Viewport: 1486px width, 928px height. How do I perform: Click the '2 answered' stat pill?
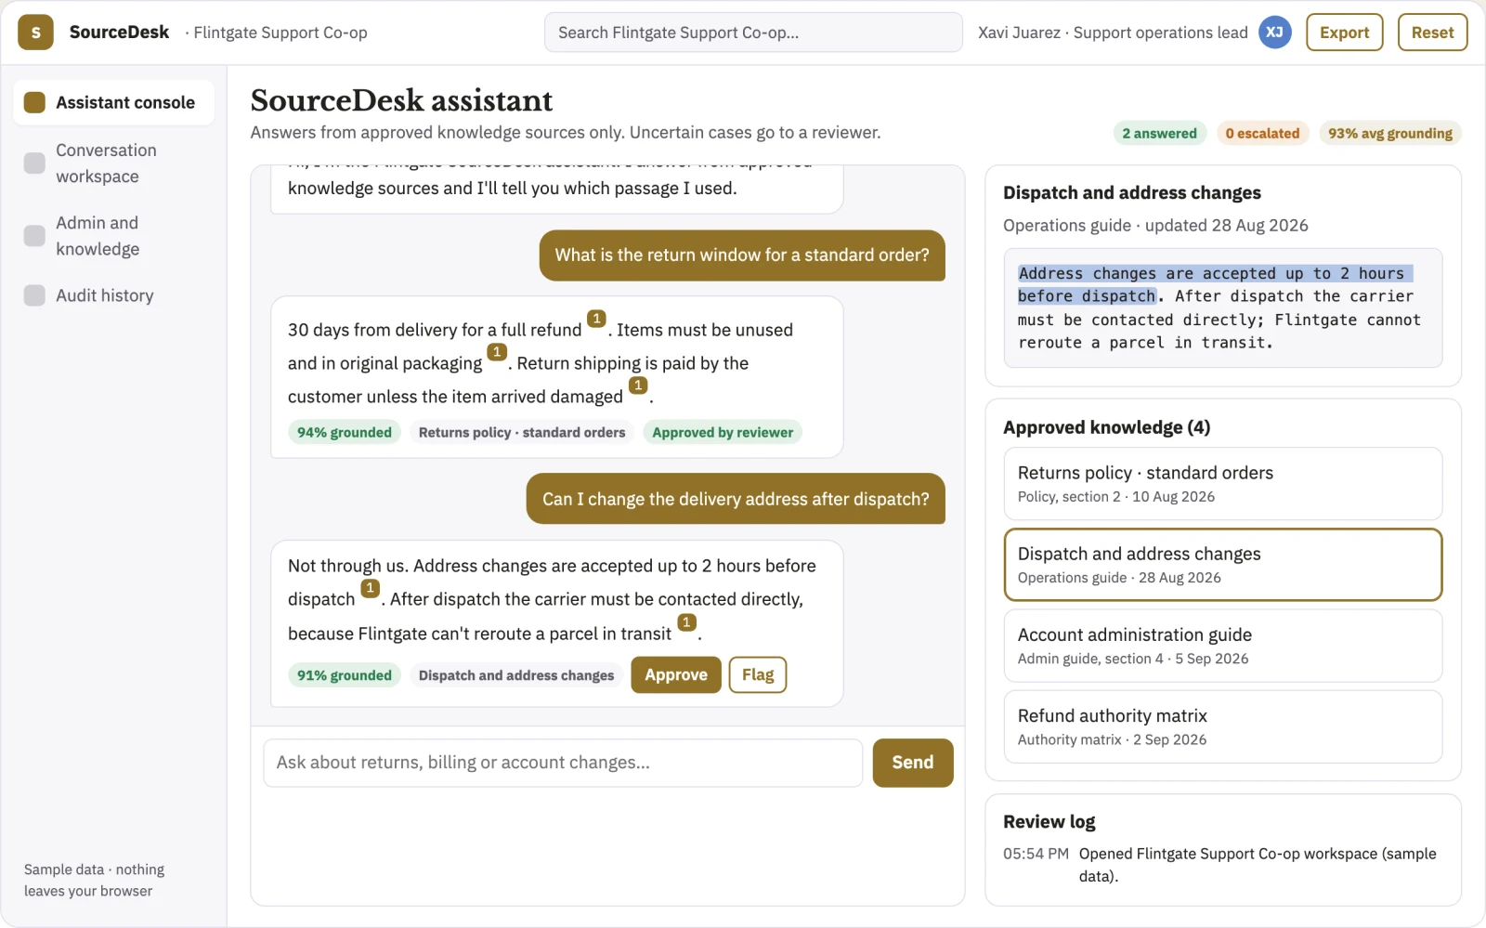[x=1160, y=134]
